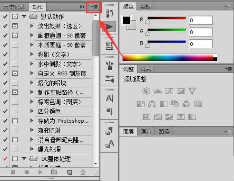The width and height of the screenshot is (234, 181).
Task: Toggle dialog box for 自定义 RGB 到灰度
Action: coord(15,73)
